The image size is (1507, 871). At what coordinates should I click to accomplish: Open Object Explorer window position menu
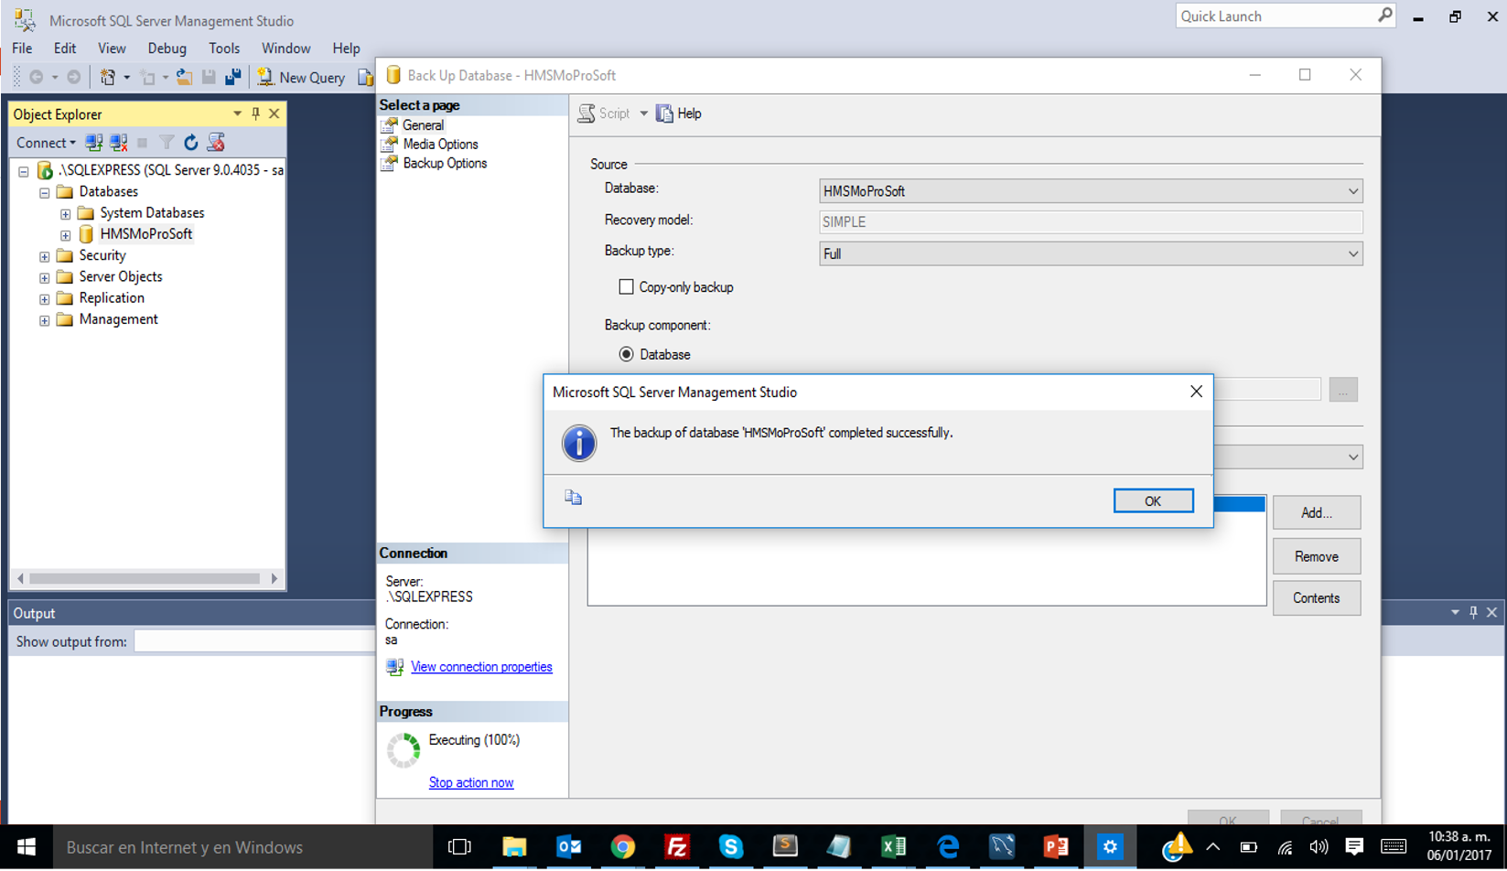[237, 113]
